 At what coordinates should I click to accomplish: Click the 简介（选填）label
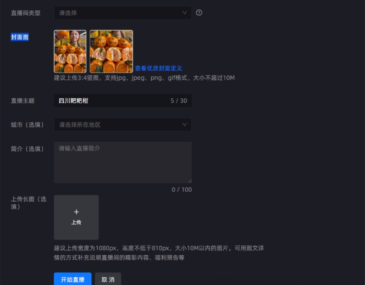tap(27, 149)
